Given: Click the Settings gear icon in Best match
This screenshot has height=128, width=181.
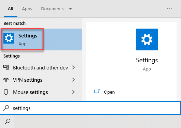Looking at the screenshot, I should (9, 38).
